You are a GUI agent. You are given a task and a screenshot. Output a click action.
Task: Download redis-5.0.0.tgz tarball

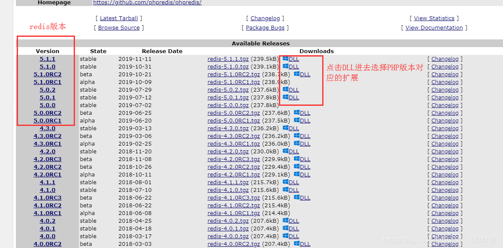(228, 105)
